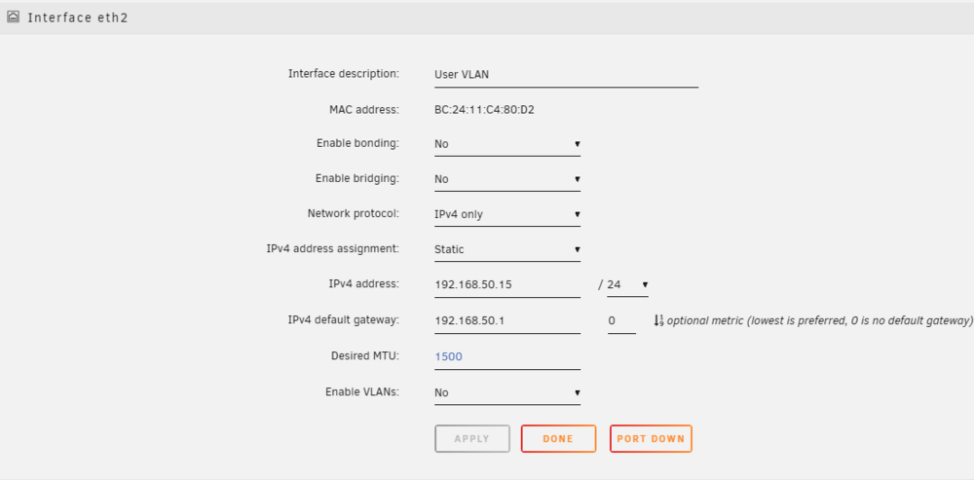
Task: Click the IPv4 address field 192.168.50.15
Action: [507, 285]
